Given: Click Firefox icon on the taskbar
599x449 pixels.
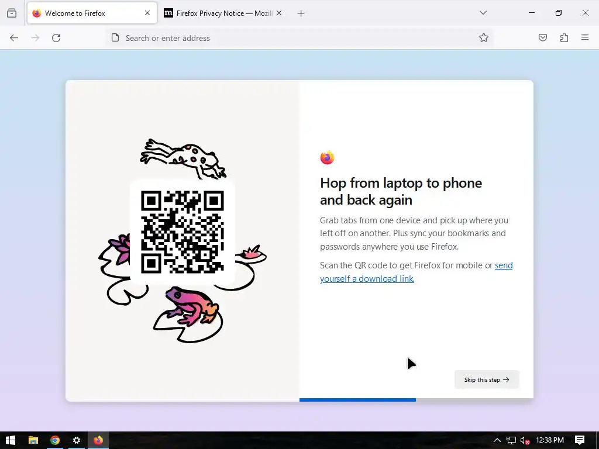Looking at the screenshot, I should click(98, 440).
